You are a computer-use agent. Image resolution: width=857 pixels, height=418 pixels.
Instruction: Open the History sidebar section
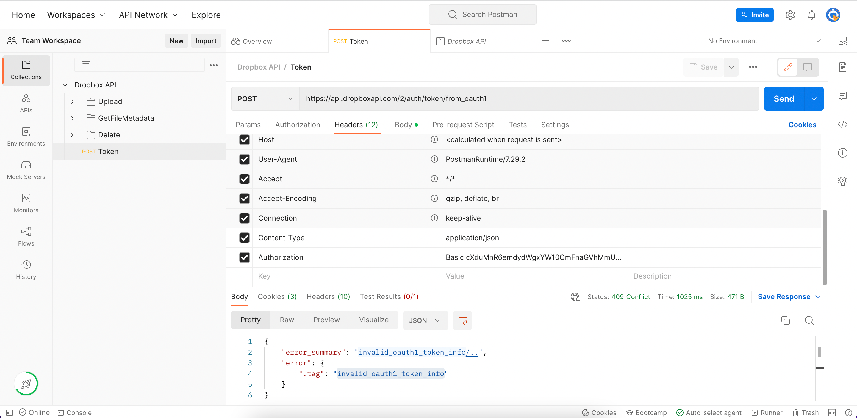pyautogui.click(x=26, y=269)
